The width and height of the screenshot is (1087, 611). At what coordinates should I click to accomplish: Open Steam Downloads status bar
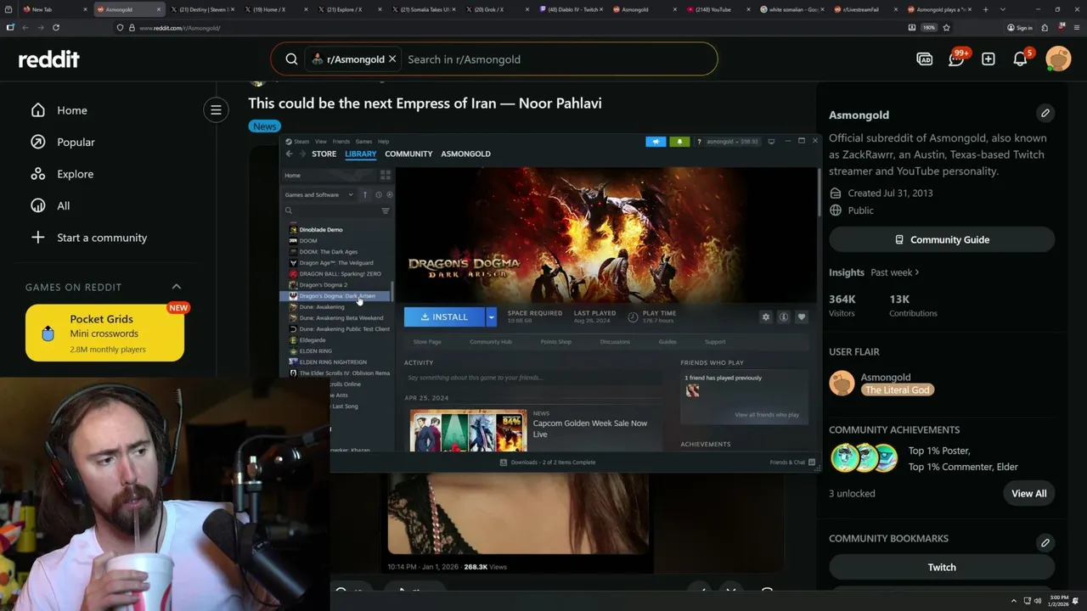(x=548, y=462)
